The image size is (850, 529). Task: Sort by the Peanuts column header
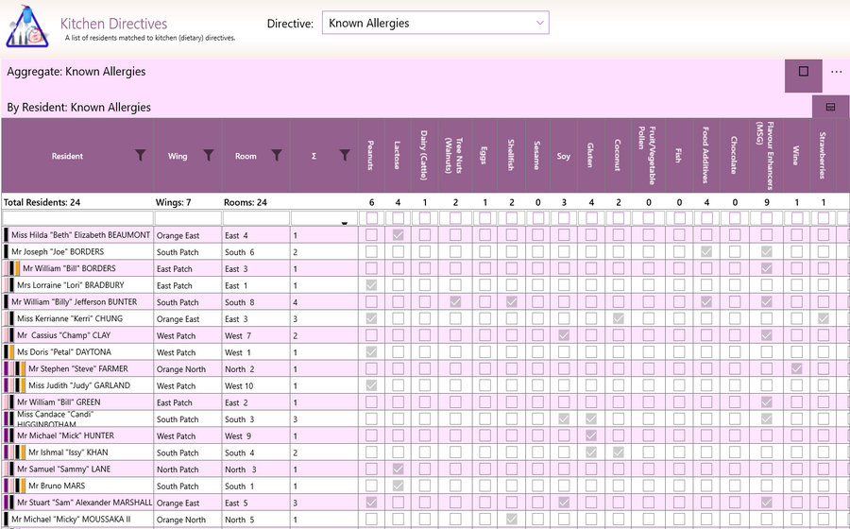tap(371, 156)
